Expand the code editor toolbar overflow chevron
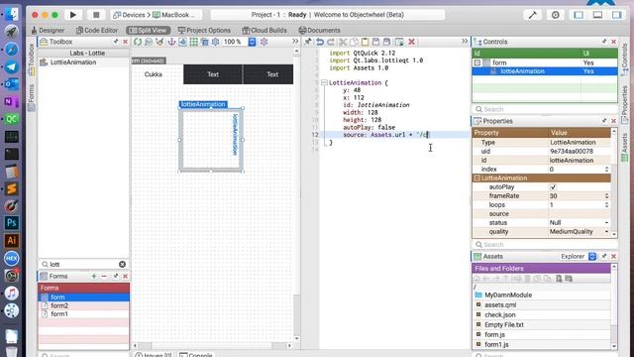Screen dimensions: 634x357 [465, 42]
